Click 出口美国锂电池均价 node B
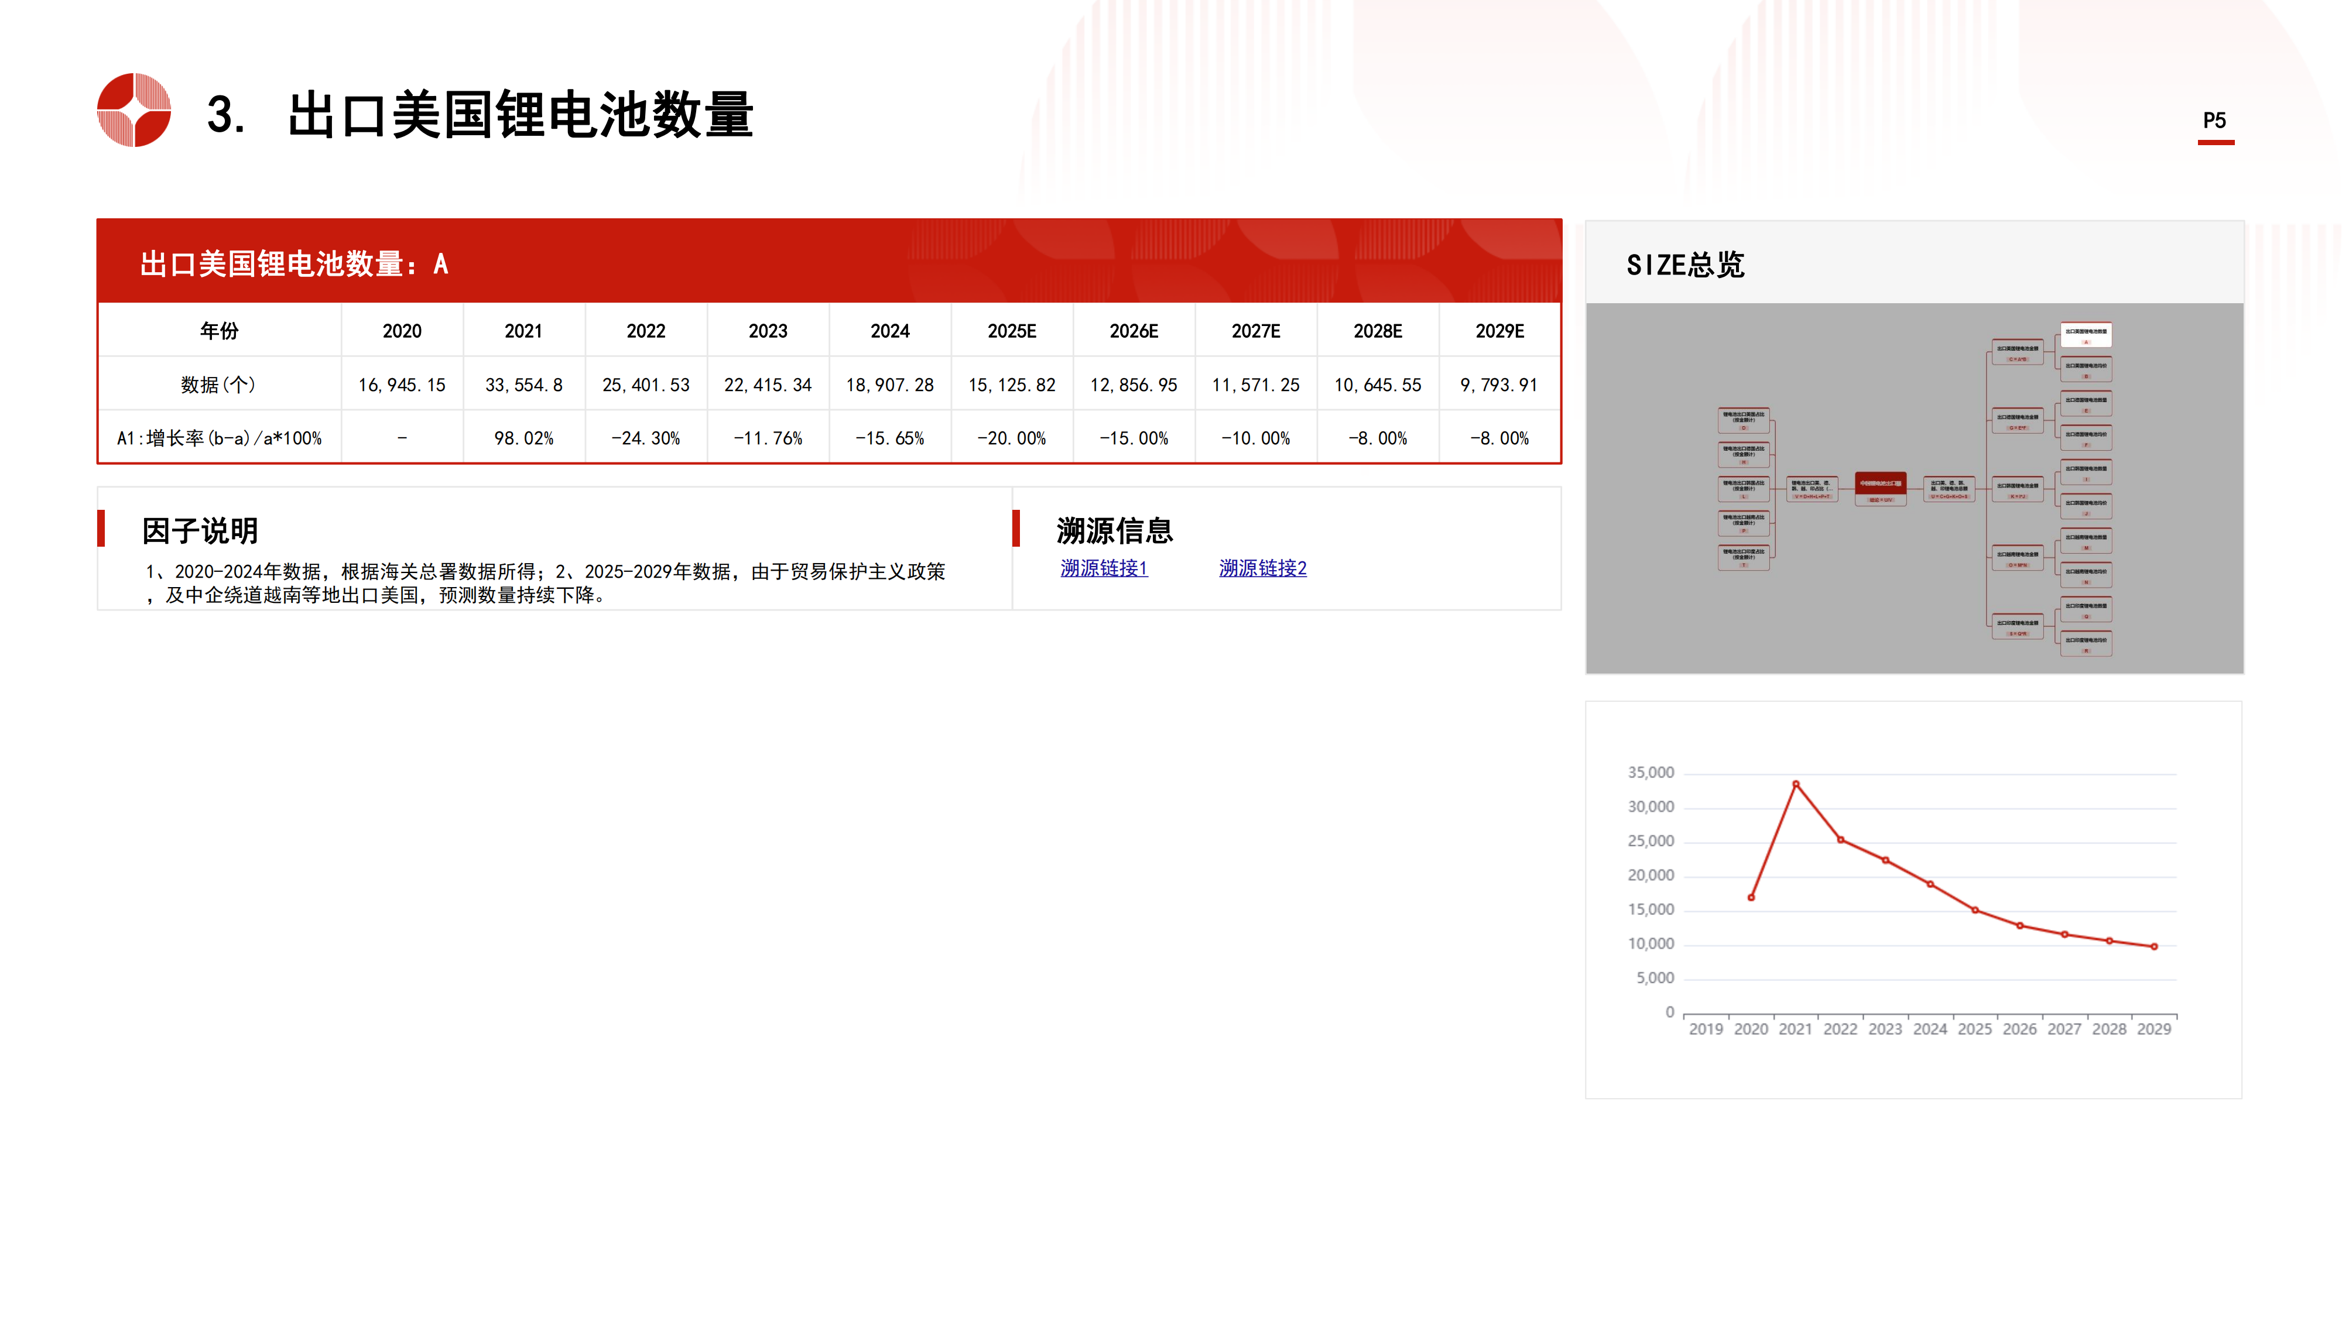 pyautogui.click(x=2086, y=369)
